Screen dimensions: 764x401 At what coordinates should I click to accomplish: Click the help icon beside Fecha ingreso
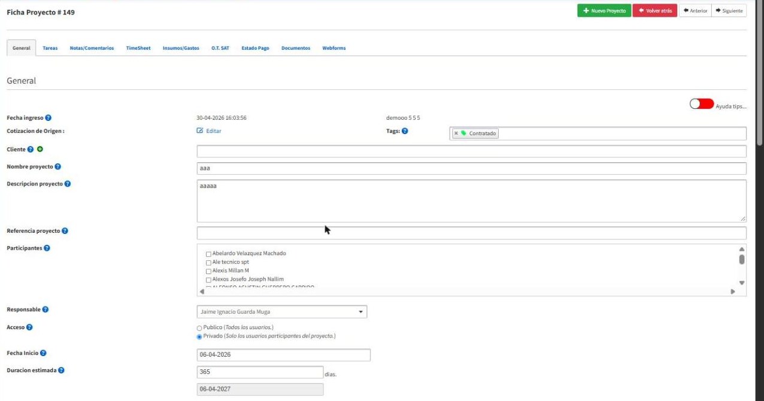point(48,118)
